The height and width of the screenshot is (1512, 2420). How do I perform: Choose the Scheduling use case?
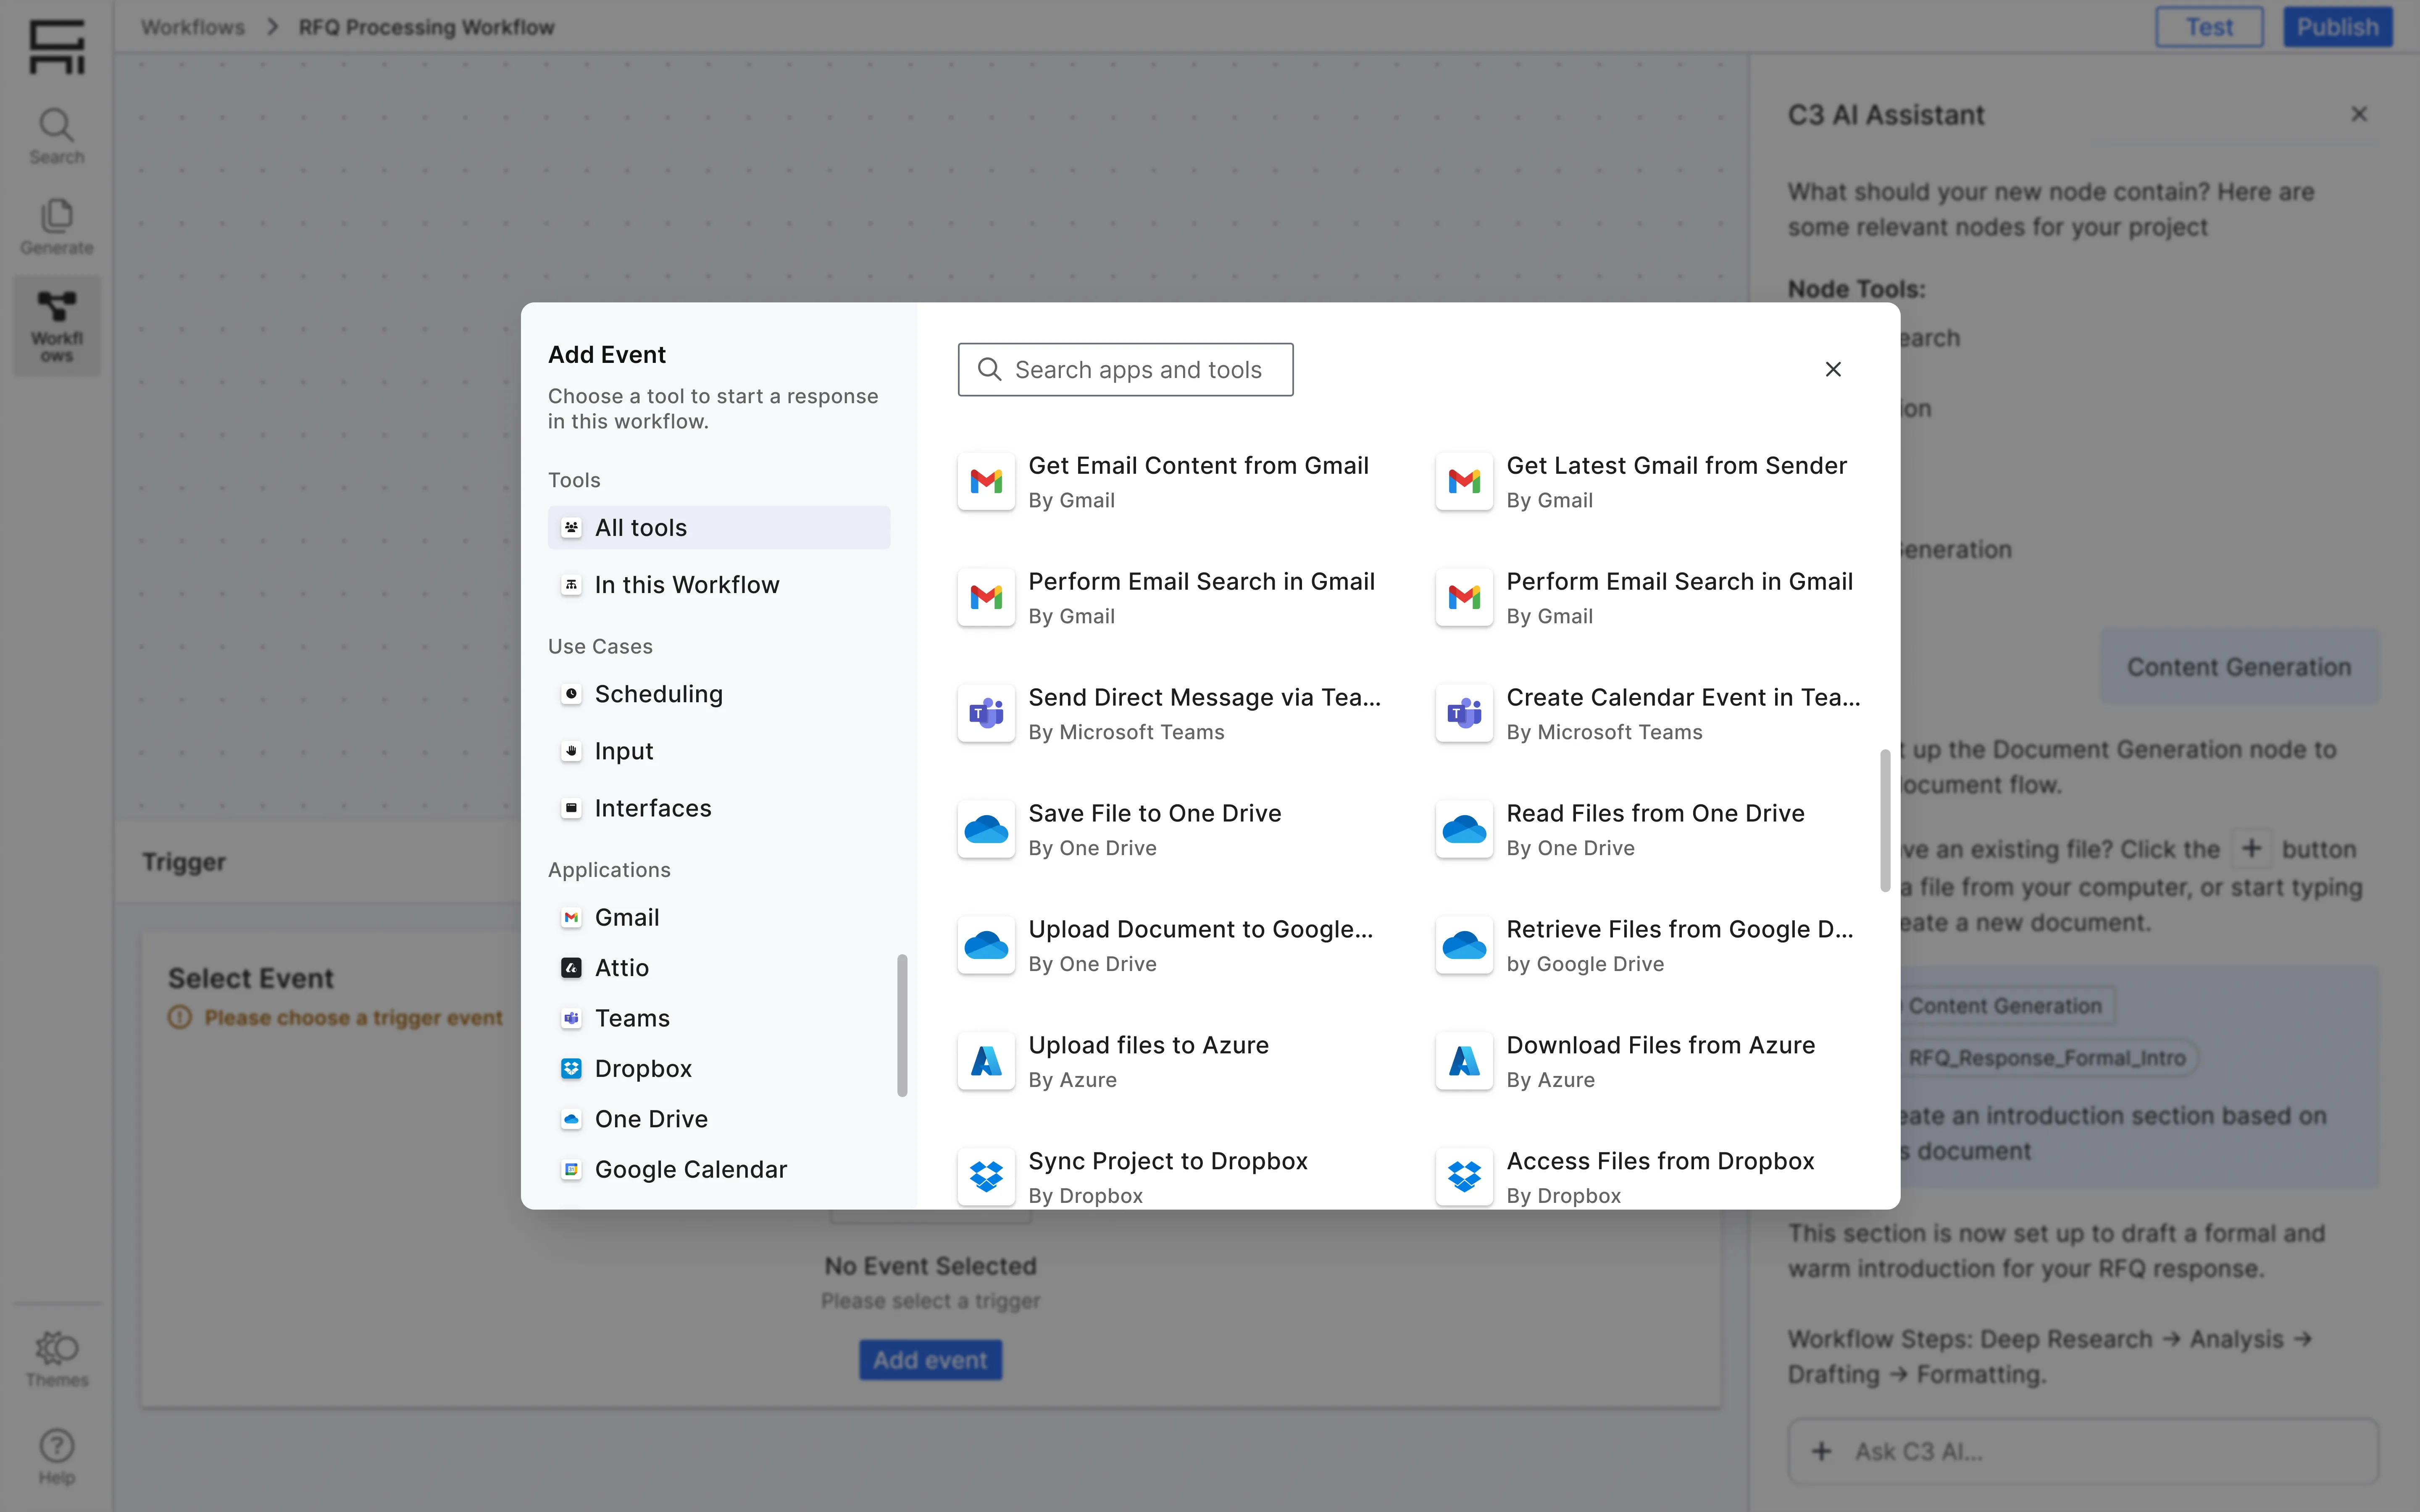718,694
